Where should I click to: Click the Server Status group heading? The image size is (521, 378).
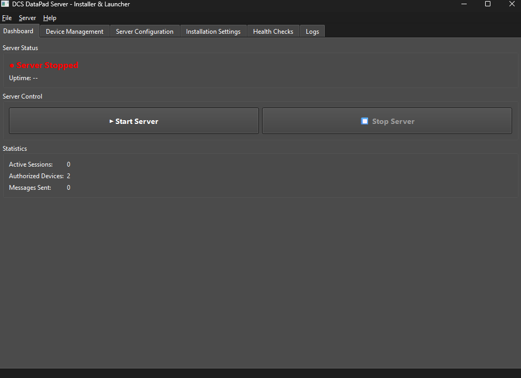[20, 48]
